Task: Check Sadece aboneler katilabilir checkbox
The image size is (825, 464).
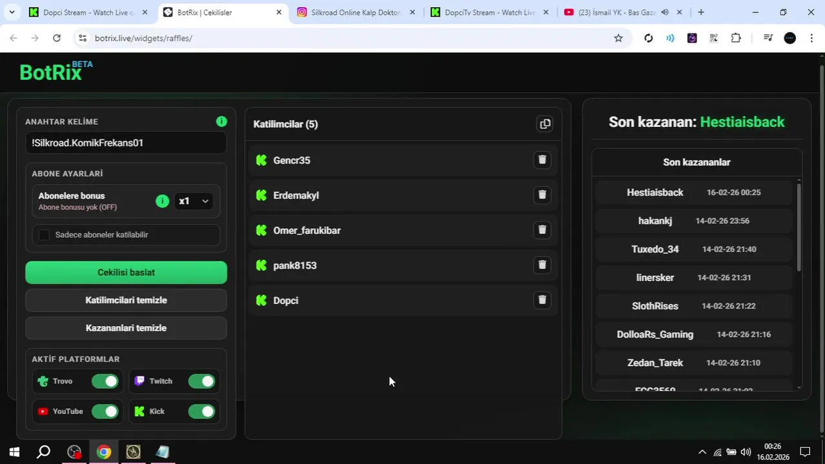Action: coord(44,235)
